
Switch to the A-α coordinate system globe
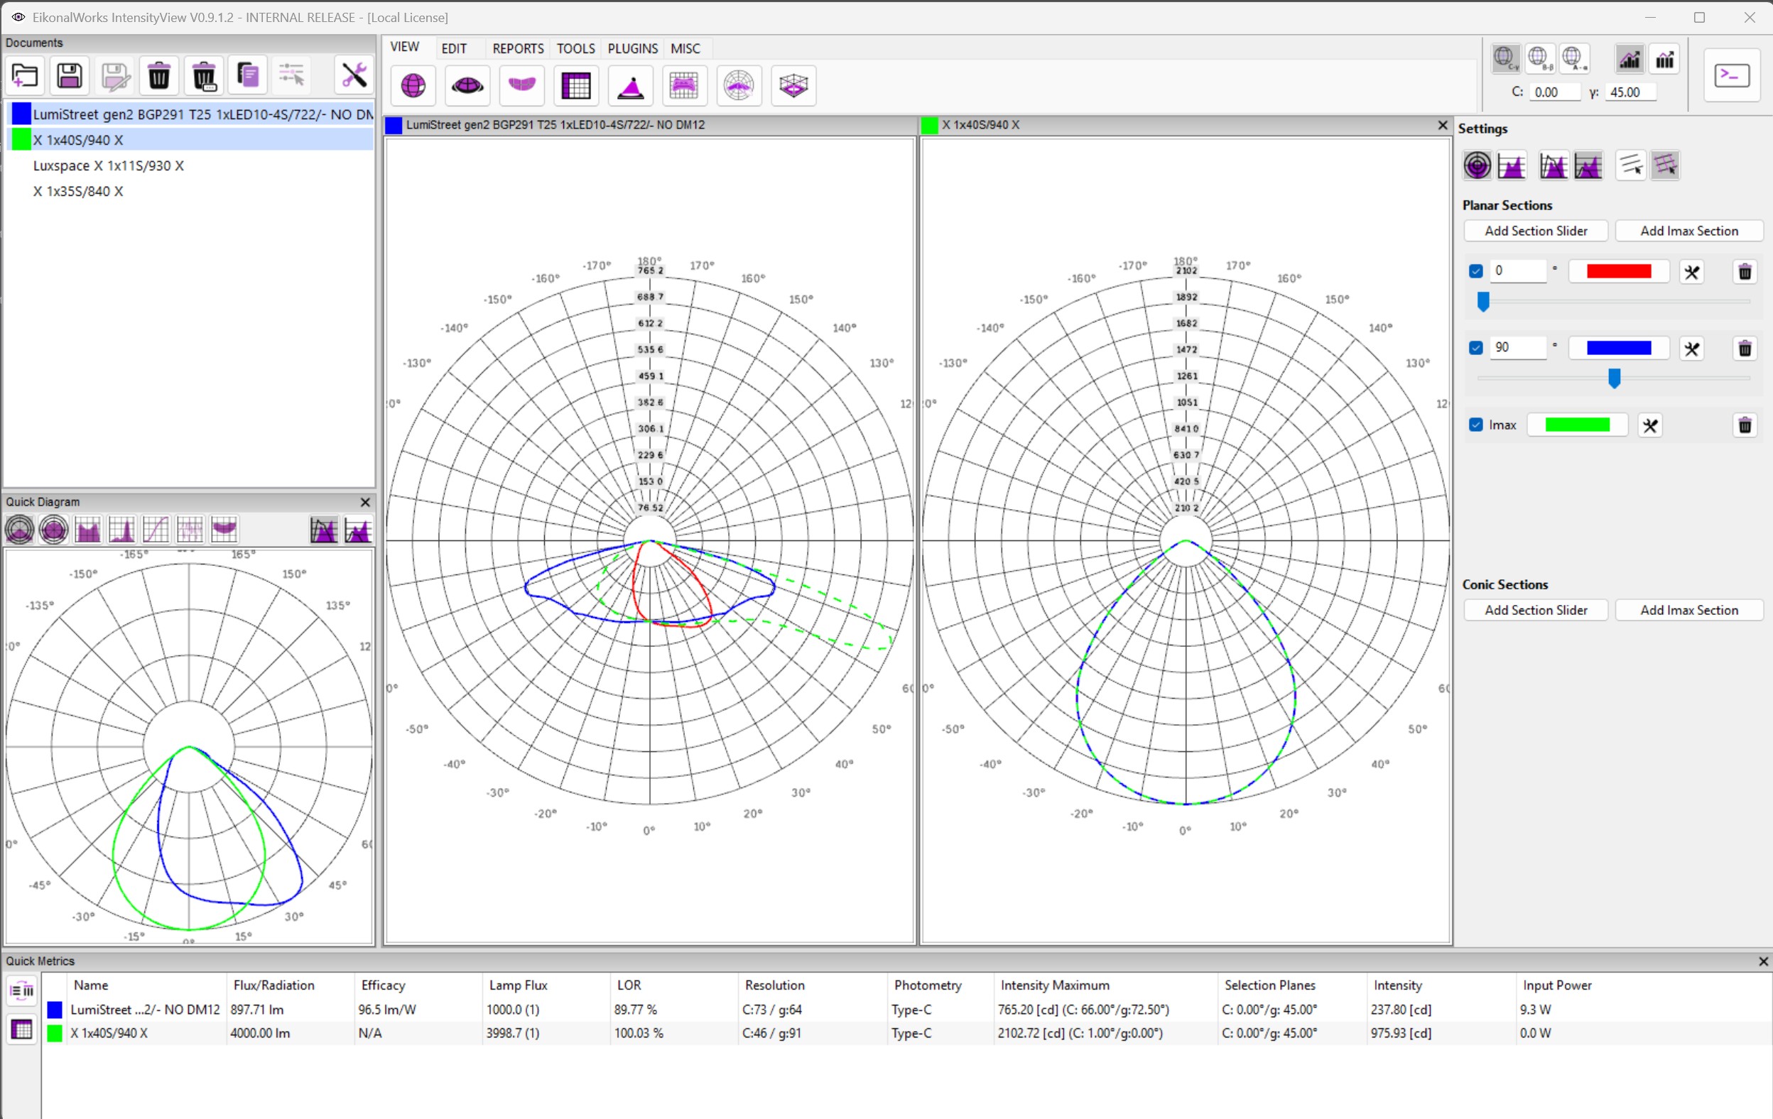(1573, 59)
